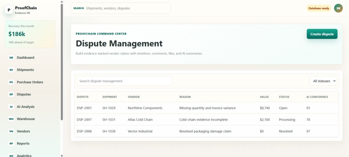Click AI confidence value 78
349x157 pixels.
(308, 120)
